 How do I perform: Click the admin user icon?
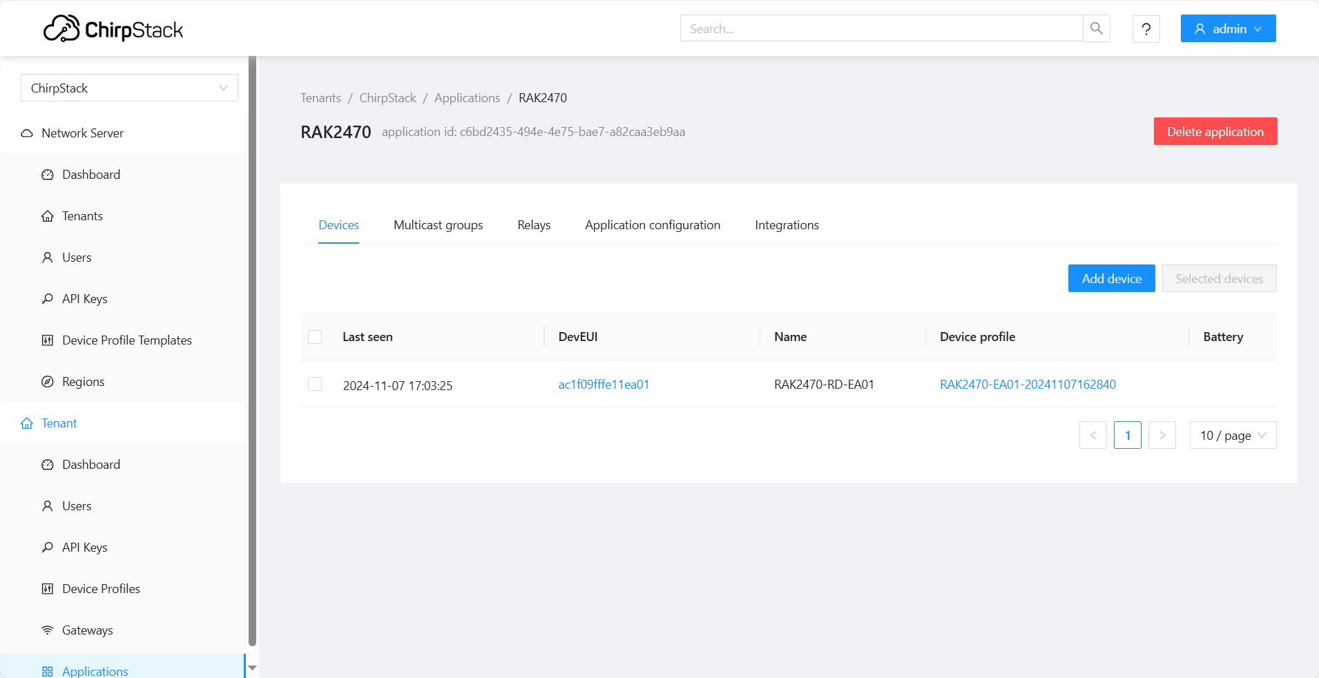point(1200,29)
